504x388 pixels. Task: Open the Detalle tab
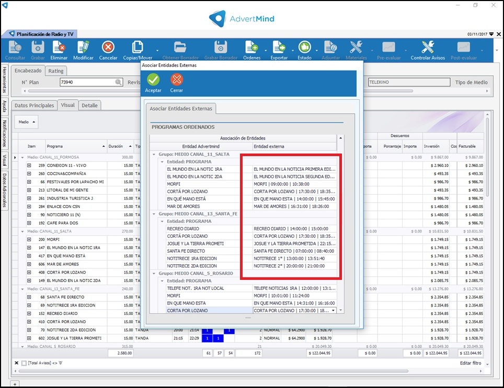[x=90, y=105]
